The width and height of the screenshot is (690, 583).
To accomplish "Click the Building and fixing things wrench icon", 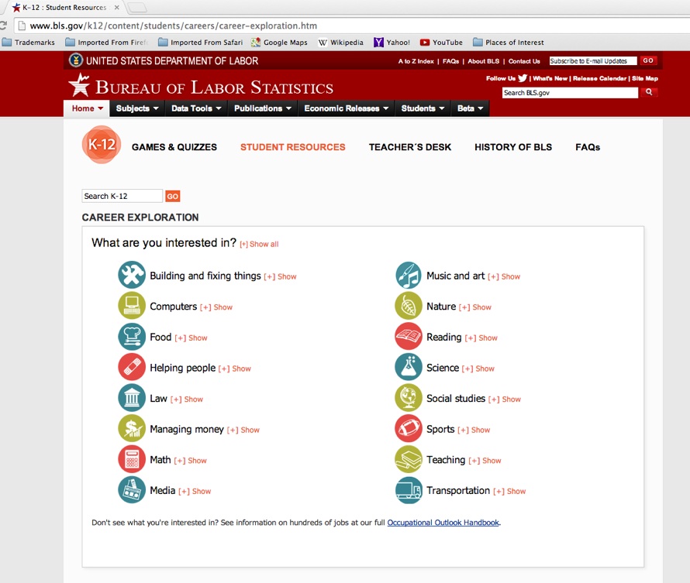I will (x=132, y=275).
